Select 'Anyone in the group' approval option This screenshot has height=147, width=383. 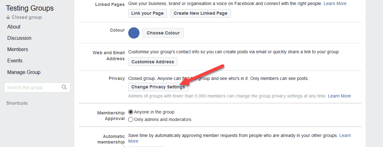(131, 112)
